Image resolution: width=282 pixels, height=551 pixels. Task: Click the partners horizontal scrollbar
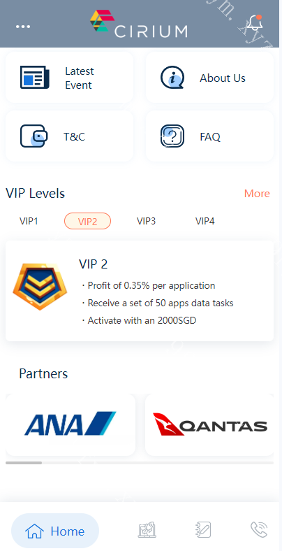click(140, 463)
